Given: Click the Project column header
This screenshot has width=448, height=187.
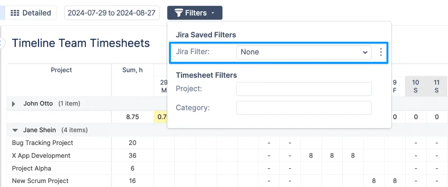Looking at the screenshot, I should [61, 70].
